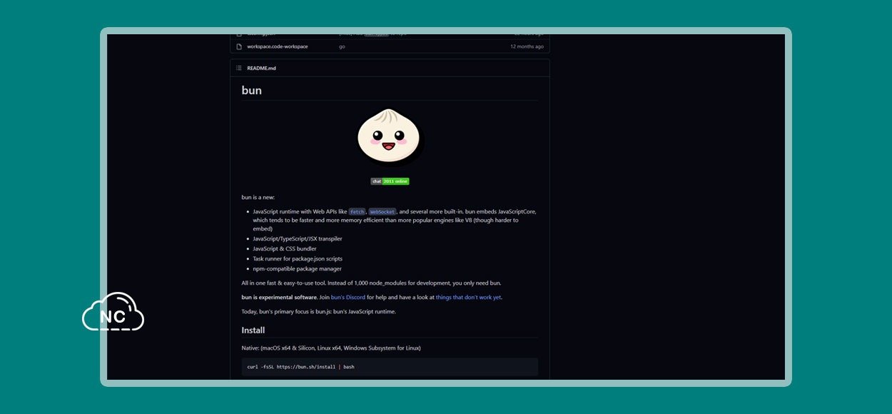Click the "bun is a new:" line
The width and height of the screenshot is (892, 414).
pyautogui.click(x=258, y=197)
